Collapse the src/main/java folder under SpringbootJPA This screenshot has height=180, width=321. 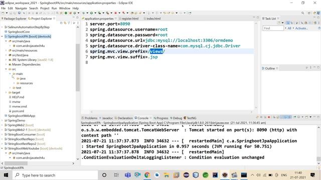point(6,41)
